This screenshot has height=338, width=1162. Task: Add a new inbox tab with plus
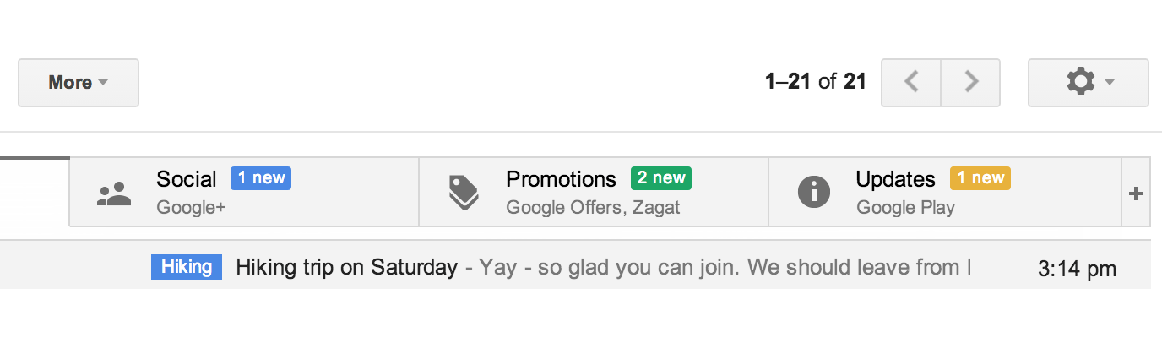(1136, 194)
